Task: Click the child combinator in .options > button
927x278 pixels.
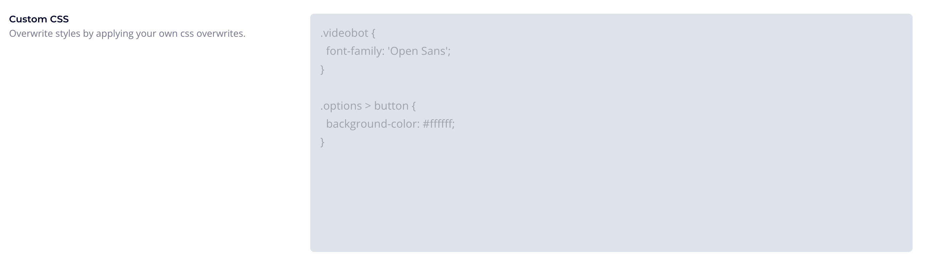Action: [x=368, y=105]
